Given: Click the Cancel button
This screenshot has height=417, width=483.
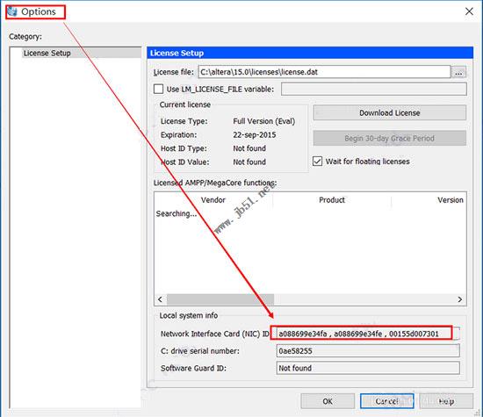Looking at the screenshot, I should [387, 401].
